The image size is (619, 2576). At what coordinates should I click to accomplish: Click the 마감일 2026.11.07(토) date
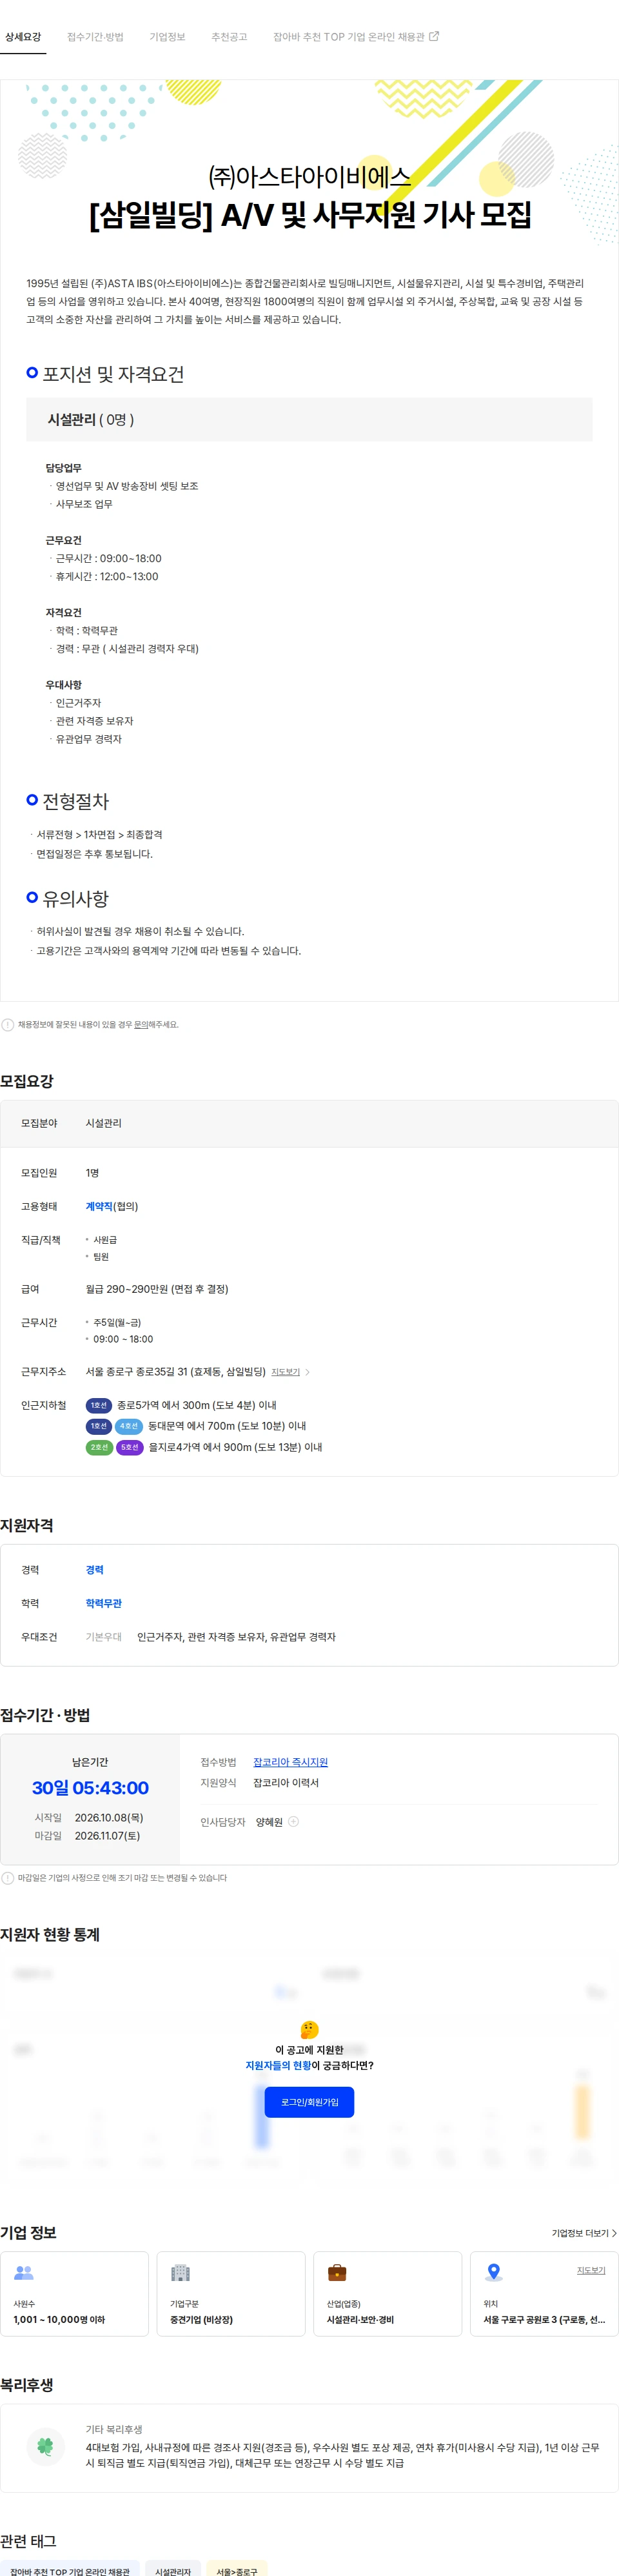[108, 1835]
